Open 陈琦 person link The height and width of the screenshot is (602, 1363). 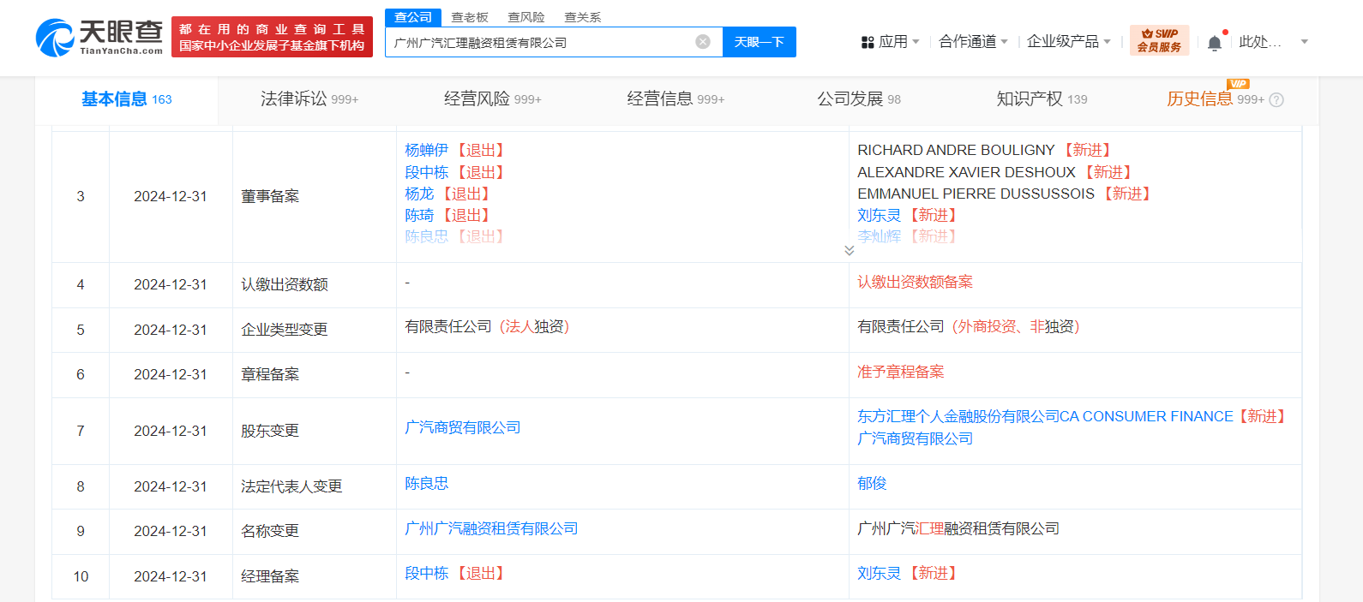point(419,215)
